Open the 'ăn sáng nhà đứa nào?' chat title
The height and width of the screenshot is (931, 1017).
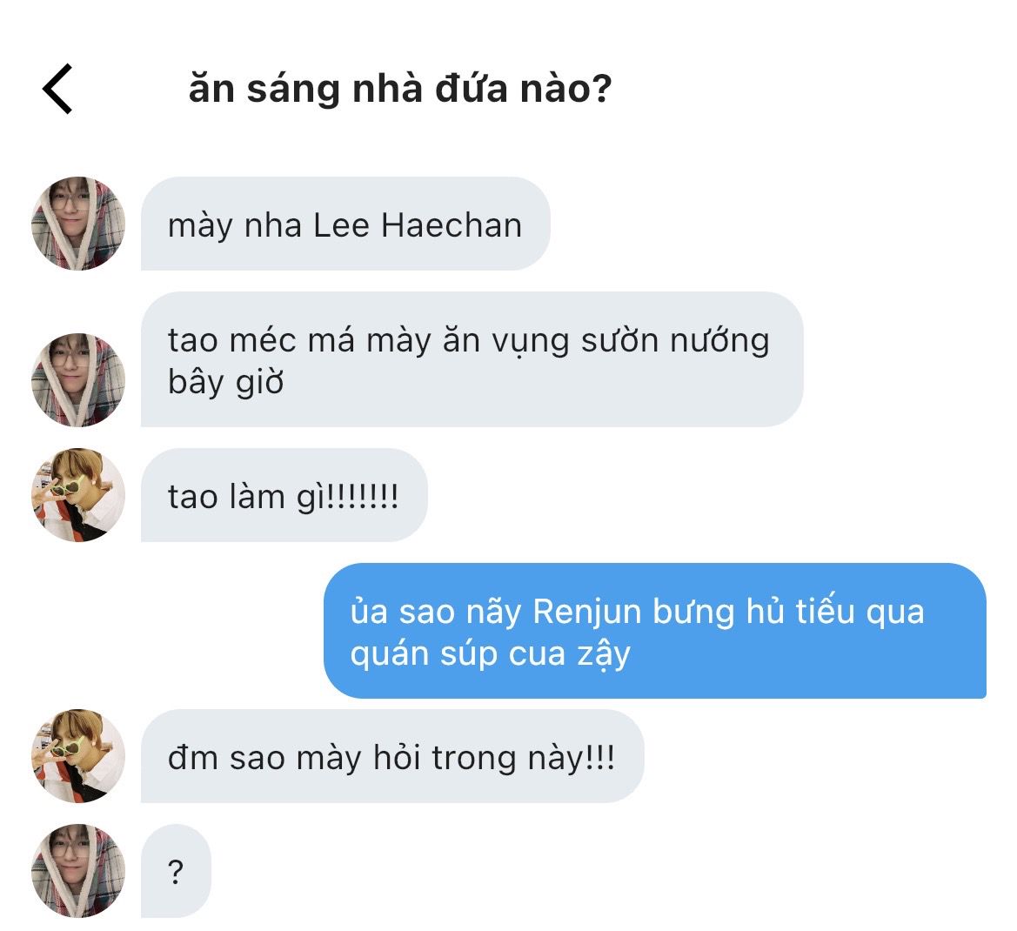pos(400,89)
